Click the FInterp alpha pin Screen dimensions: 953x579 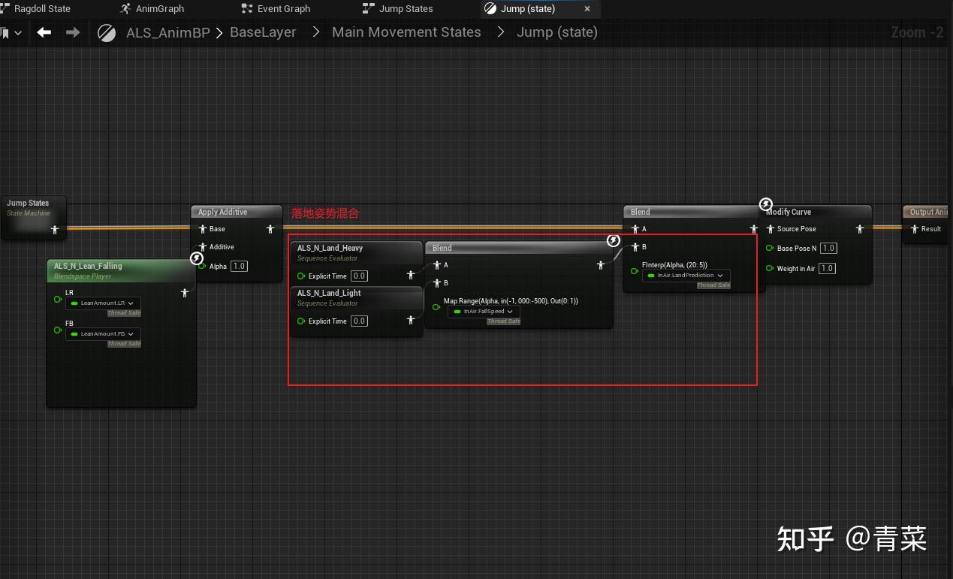click(x=635, y=270)
